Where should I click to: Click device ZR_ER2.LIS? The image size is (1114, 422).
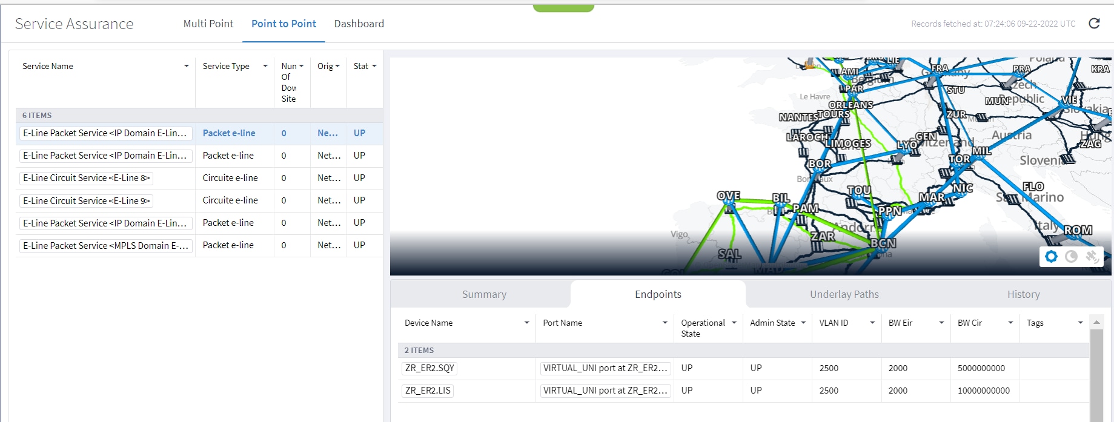[428, 391]
